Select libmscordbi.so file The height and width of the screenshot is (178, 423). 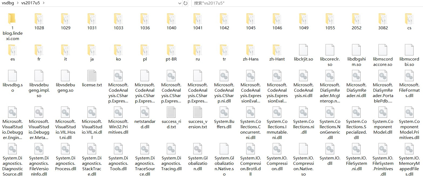click(x=410, y=55)
